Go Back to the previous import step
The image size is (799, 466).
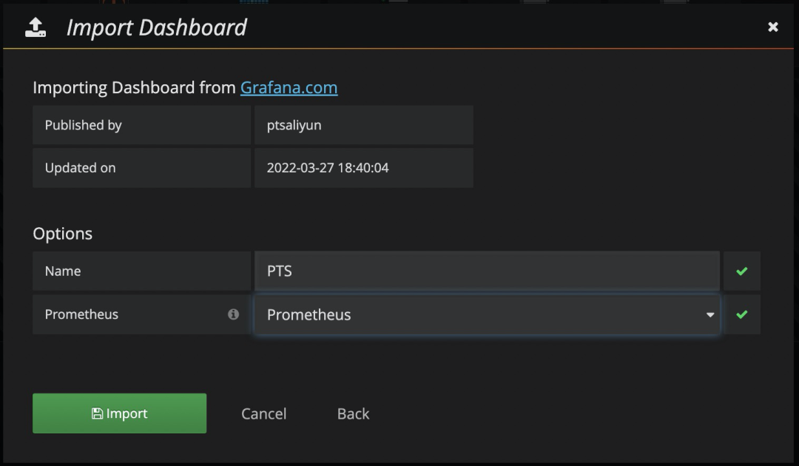tap(353, 413)
